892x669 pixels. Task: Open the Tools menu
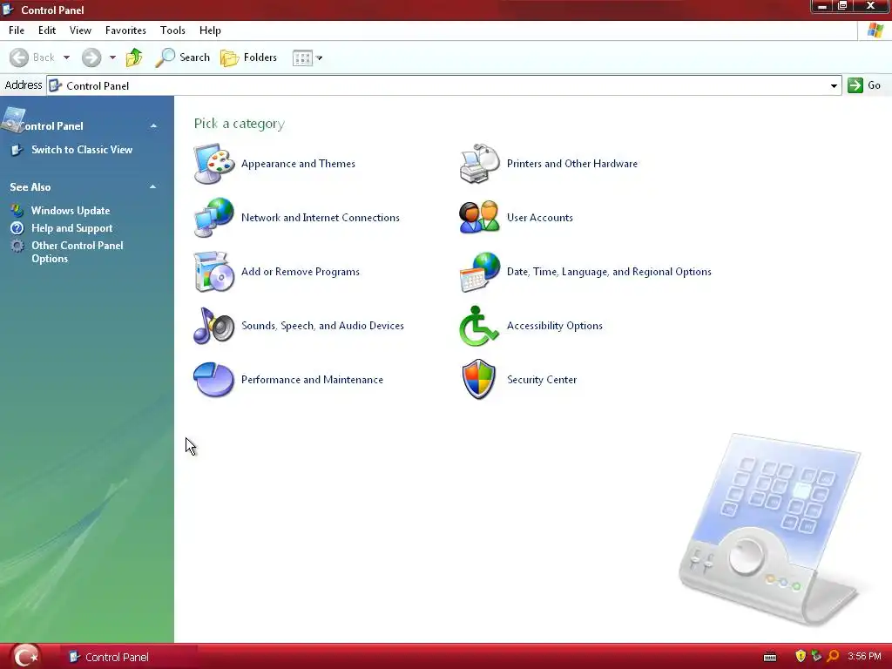(172, 30)
